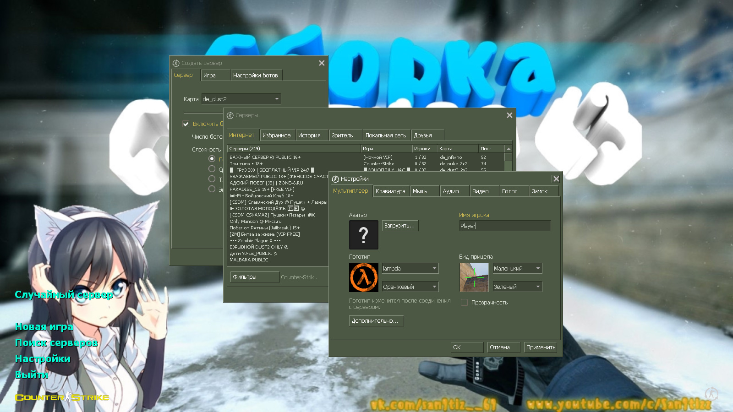
Task: Open the Избранное servers tab
Action: [276, 136]
